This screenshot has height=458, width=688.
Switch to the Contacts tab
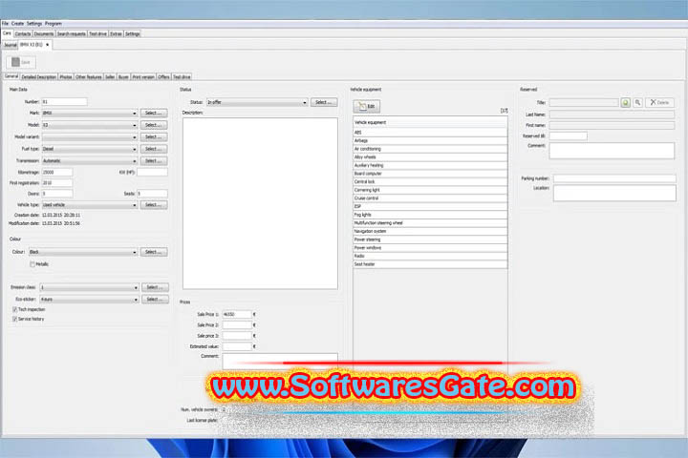22,33
